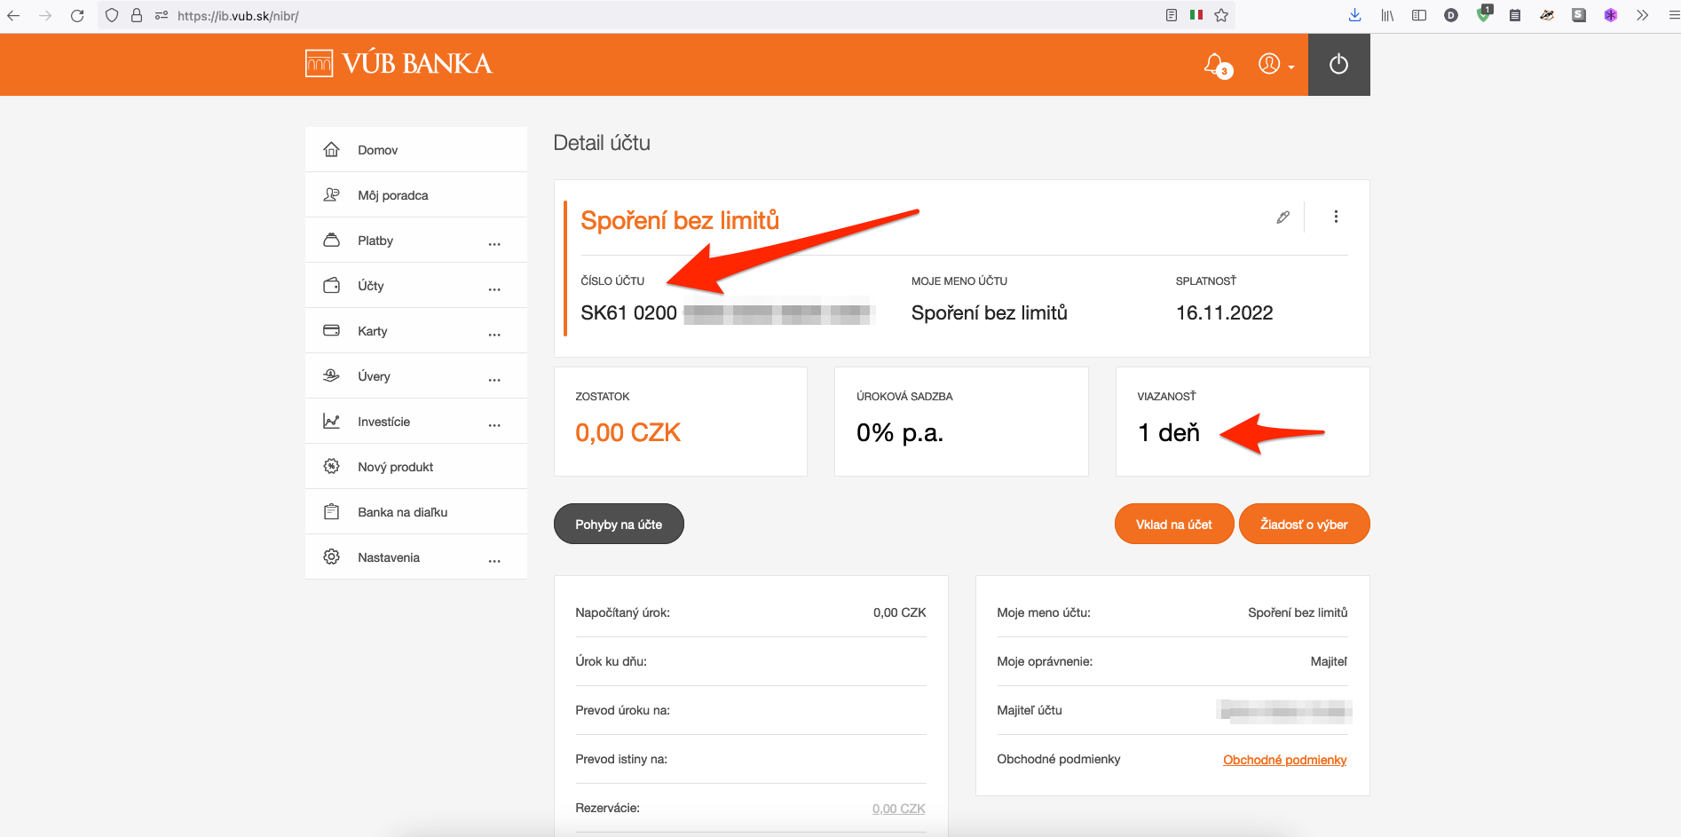1681x837 pixels.
Task: Expand Účty submenu via three dots
Action: (x=494, y=288)
